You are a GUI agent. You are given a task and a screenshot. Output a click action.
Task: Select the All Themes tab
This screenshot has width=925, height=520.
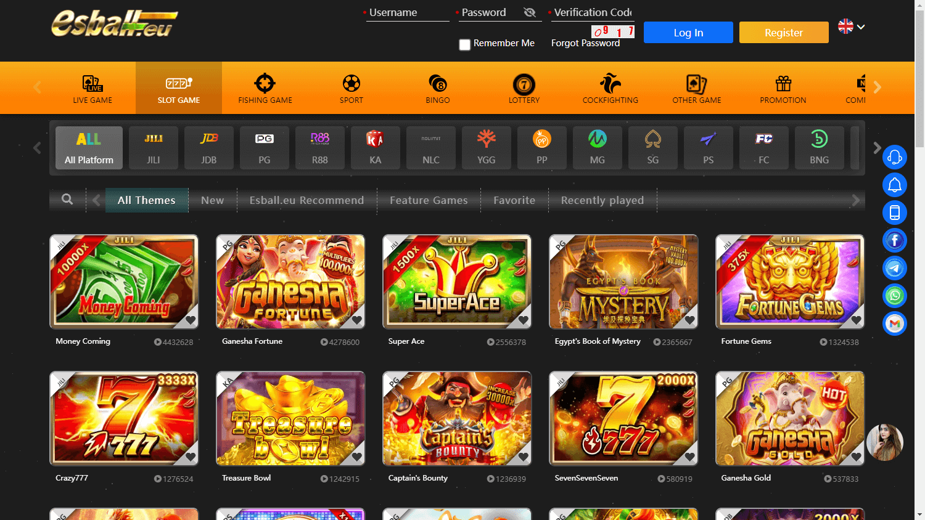(147, 200)
